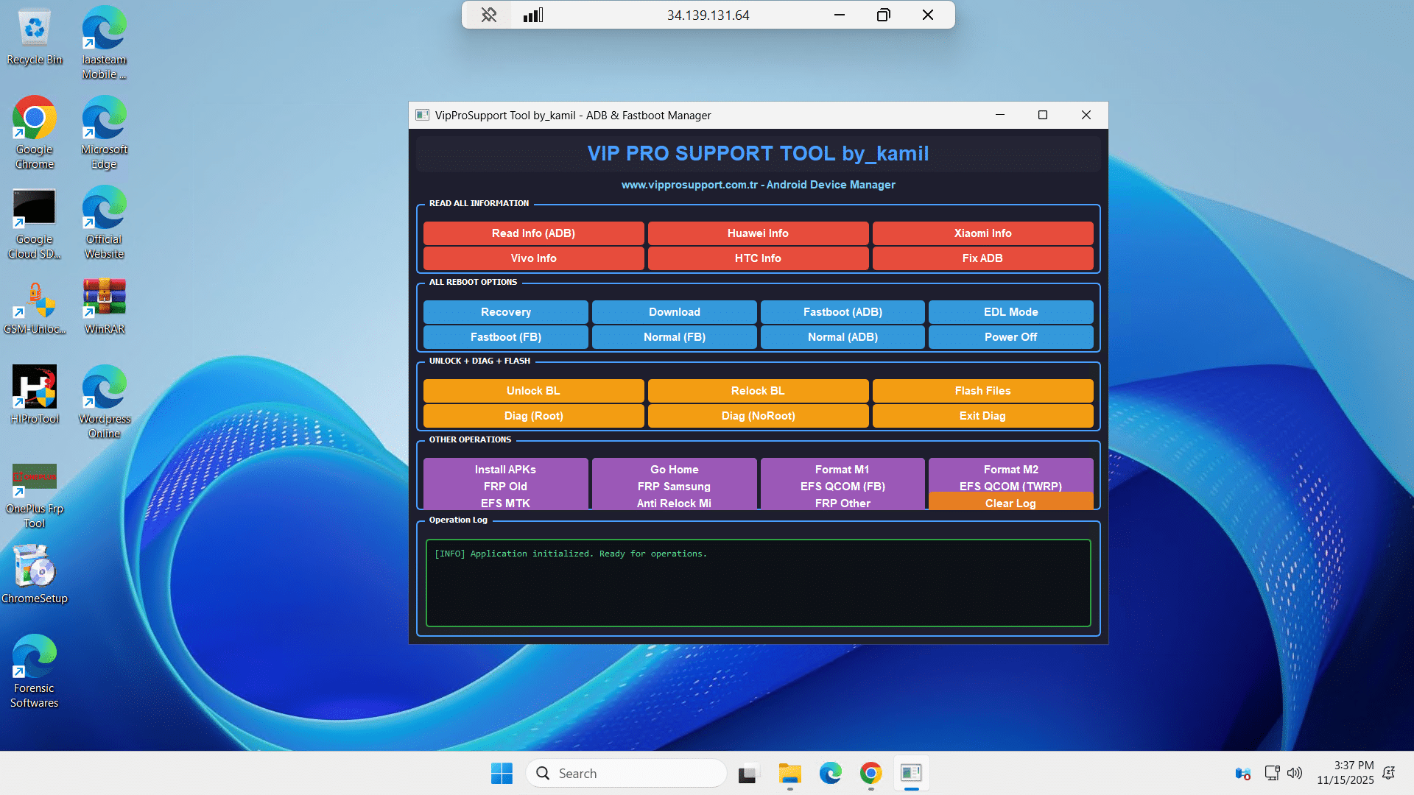Click the Unlock BL button
This screenshot has height=795, width=1414.
click(533, 391)
